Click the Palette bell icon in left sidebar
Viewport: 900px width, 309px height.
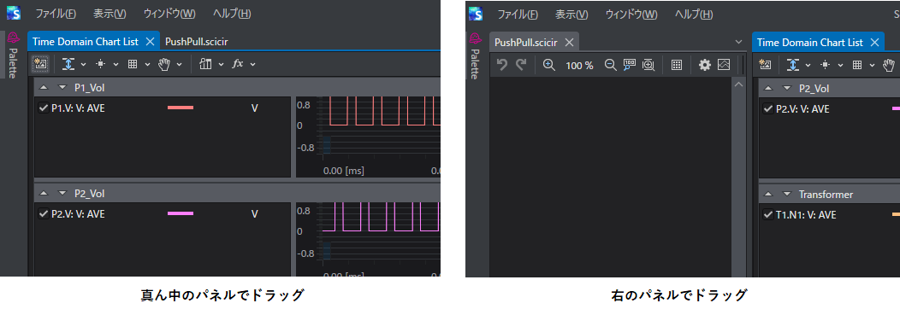click(14, 38)
